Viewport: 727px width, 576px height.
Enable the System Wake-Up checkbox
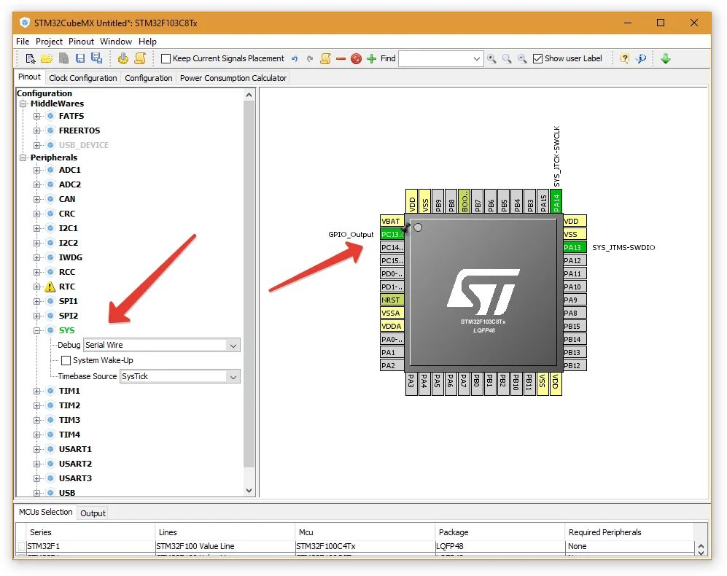point(66,360)
